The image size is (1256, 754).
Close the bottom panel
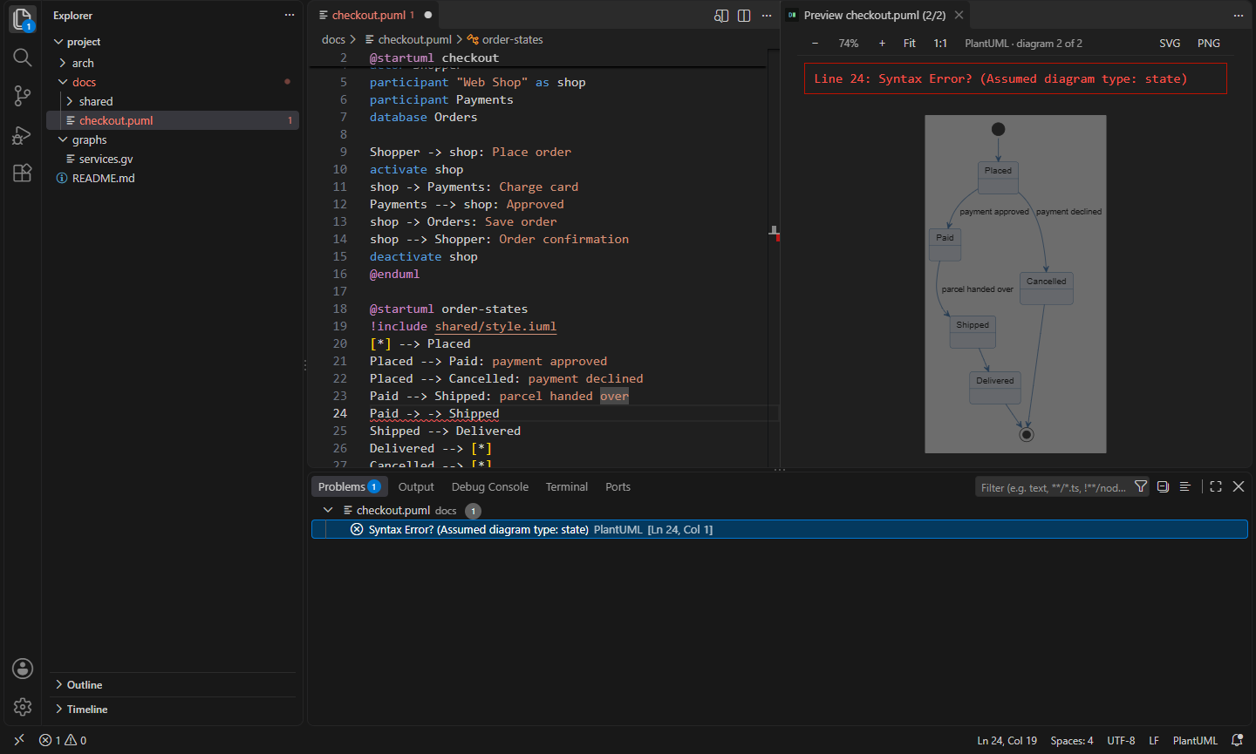(1239, 486)
